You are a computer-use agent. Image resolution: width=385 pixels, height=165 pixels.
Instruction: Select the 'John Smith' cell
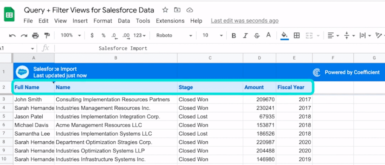[34, 99]
